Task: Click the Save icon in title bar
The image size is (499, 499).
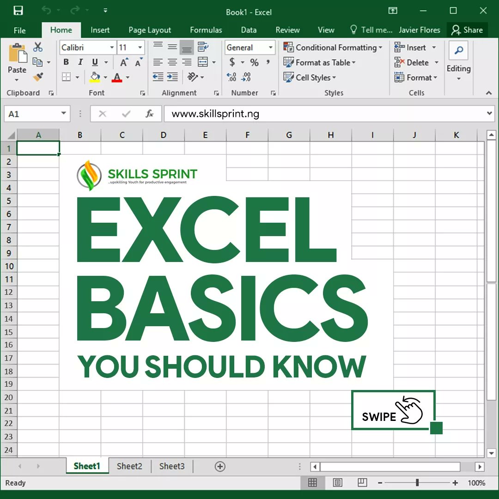Action: [x=18, y=11]
